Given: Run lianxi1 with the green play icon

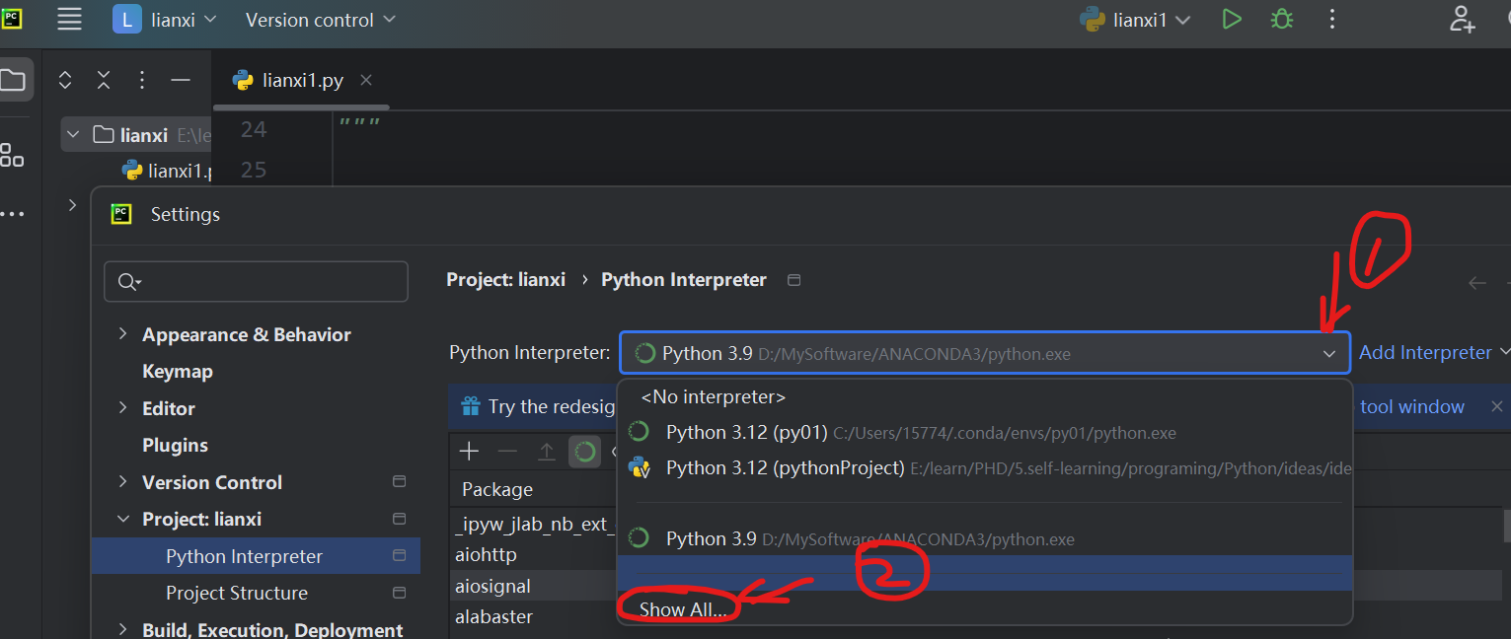Looking at the screenshot, I should pos(1231,20).
